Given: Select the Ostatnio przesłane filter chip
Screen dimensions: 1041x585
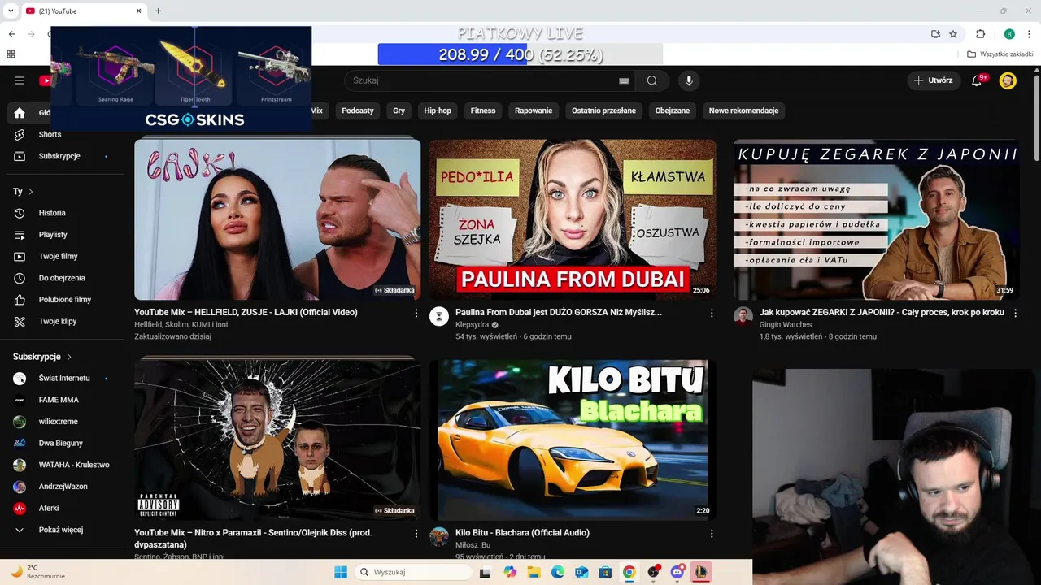Looking at the screenshot, I should click(603, 110).
